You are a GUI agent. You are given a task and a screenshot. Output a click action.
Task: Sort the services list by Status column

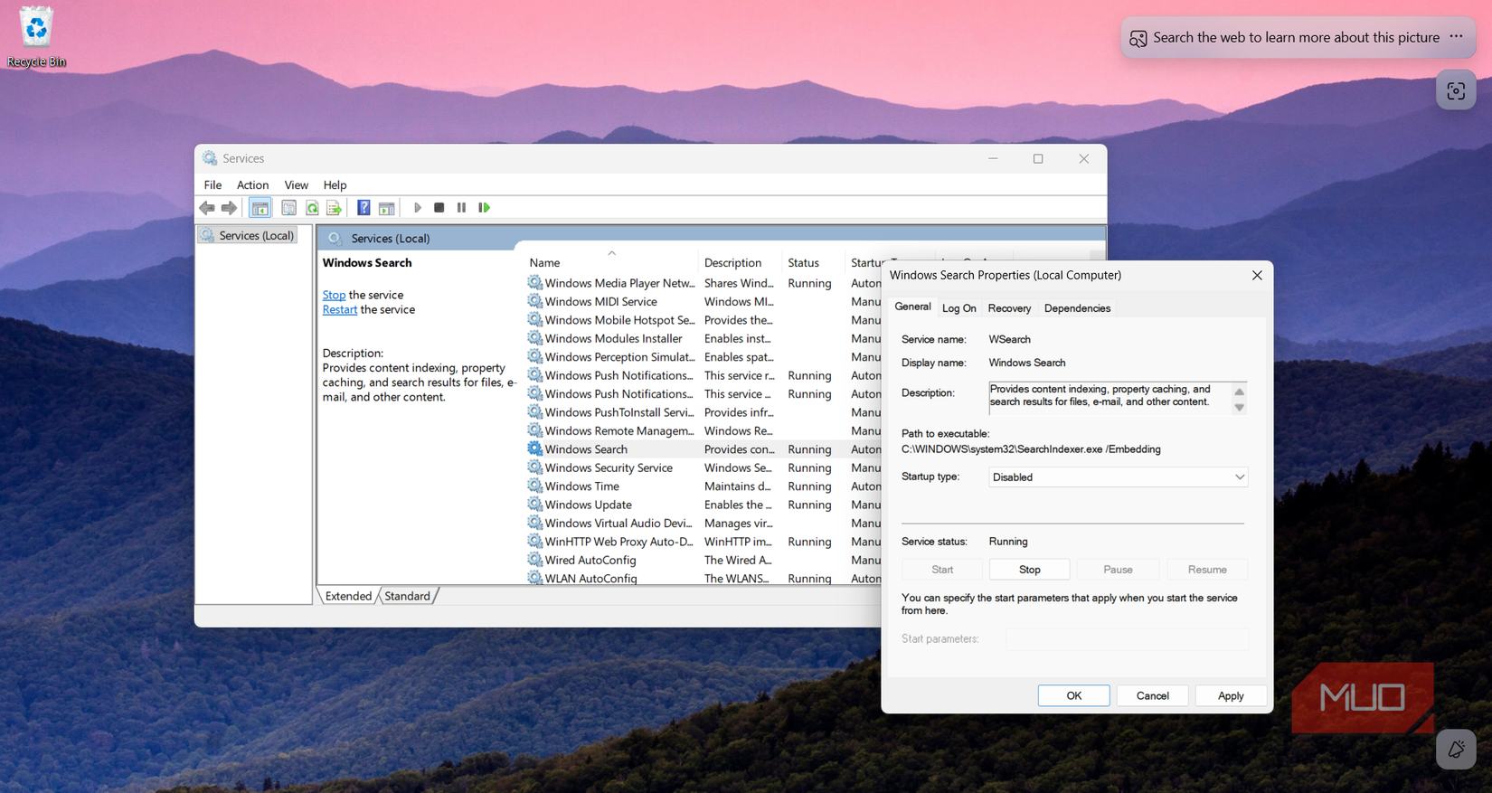click(813, 262)
